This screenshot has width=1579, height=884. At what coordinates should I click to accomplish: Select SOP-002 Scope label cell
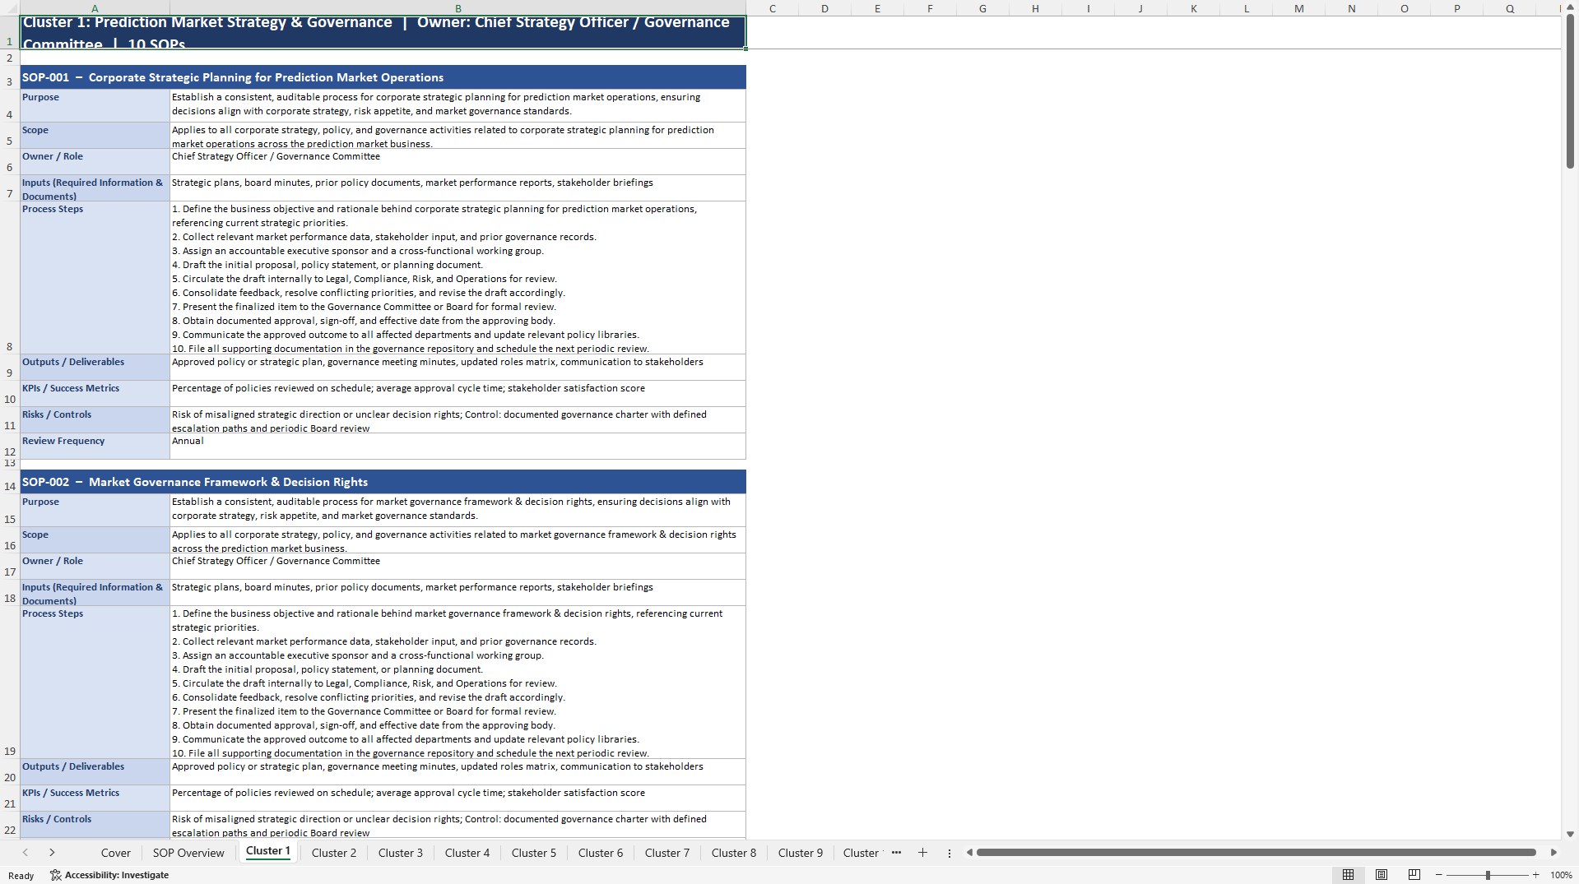(95, 539)
